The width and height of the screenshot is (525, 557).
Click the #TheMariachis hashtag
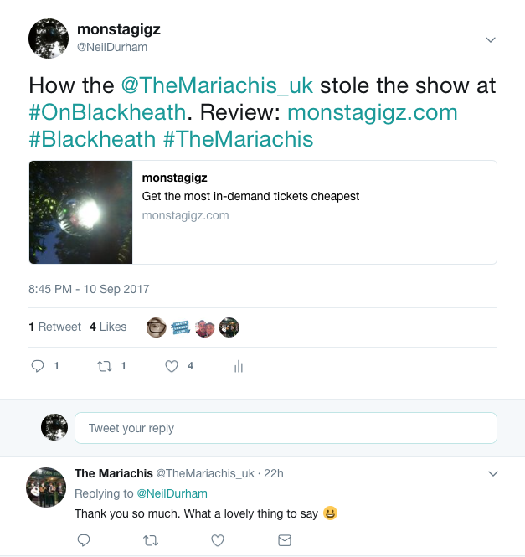pyautogui.click(x=239, y=138)
